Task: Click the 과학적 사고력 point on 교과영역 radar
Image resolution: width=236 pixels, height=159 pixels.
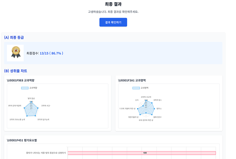Action: point(146,100)
